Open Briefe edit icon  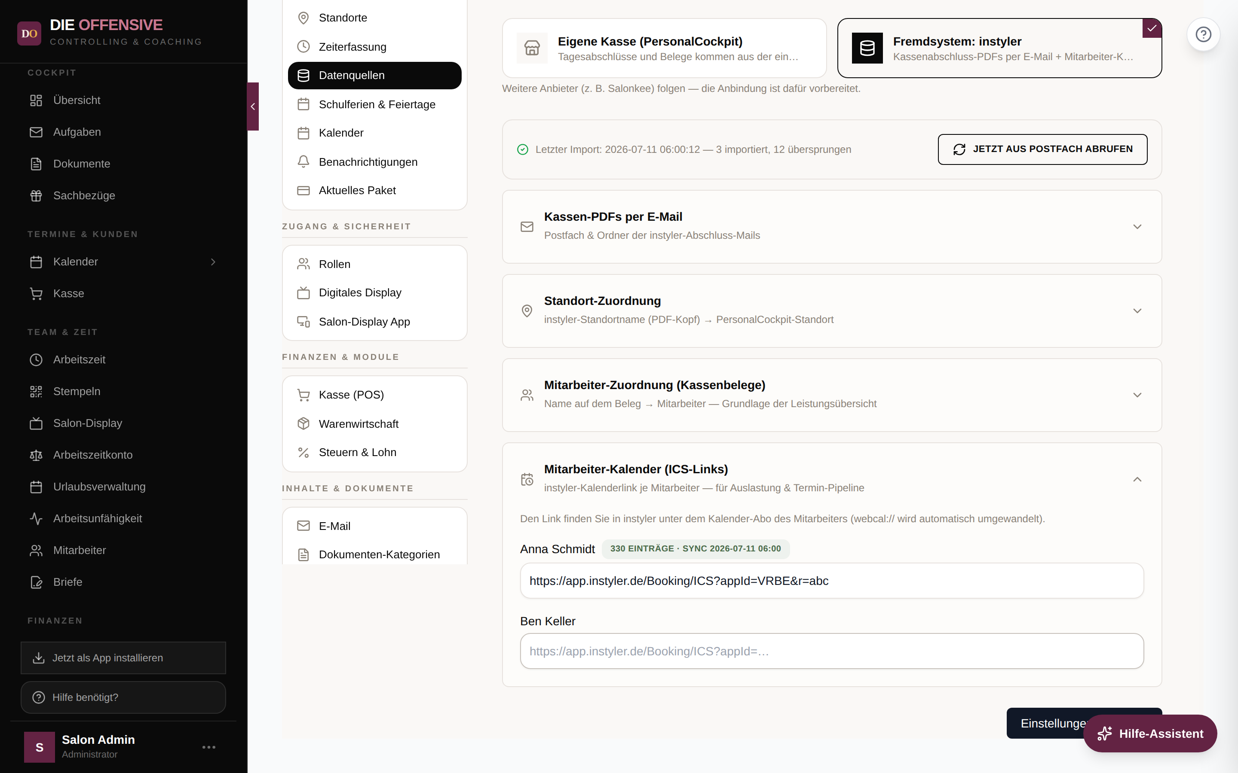(x=36, y=582)
